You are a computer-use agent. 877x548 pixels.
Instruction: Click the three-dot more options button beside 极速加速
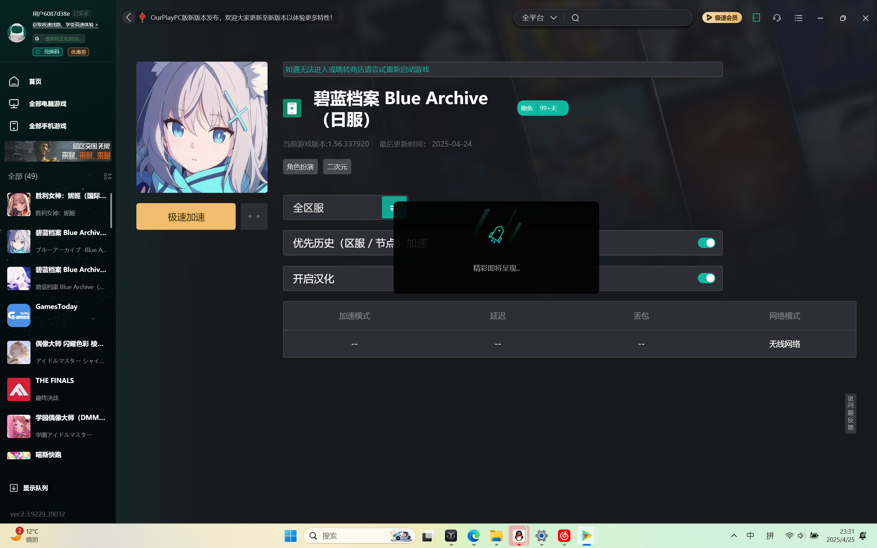(x=254, y=216)
